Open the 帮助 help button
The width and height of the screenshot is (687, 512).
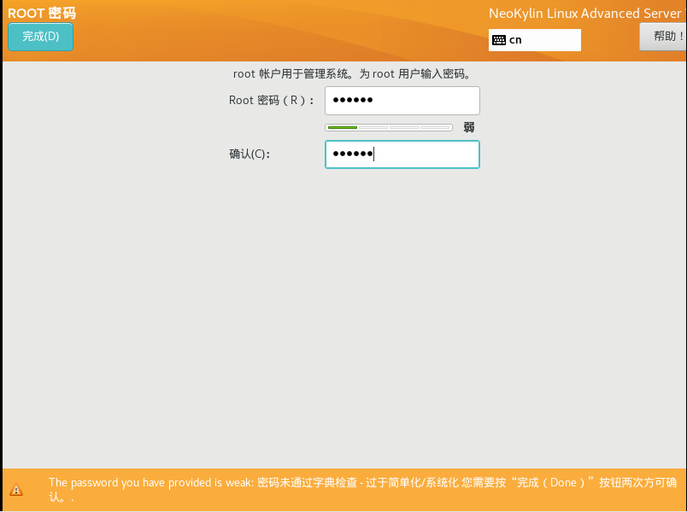(x=663, y=37)
